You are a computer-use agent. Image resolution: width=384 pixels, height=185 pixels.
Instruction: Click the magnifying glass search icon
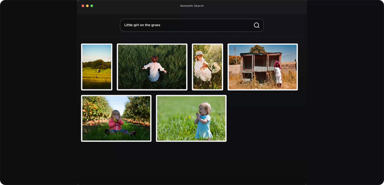(257, 25)
